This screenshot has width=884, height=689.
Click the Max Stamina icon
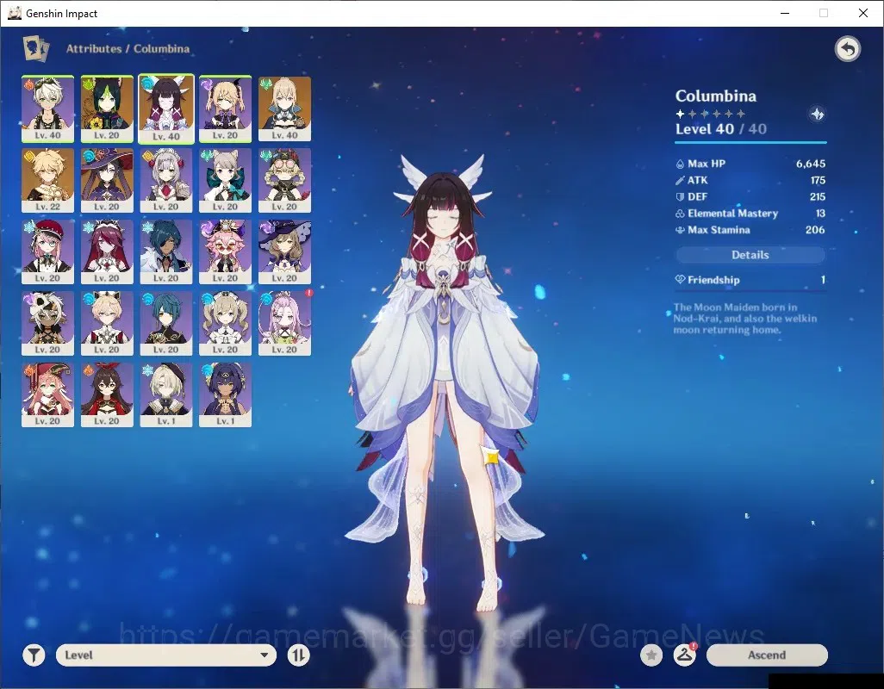tap(680, 230)
